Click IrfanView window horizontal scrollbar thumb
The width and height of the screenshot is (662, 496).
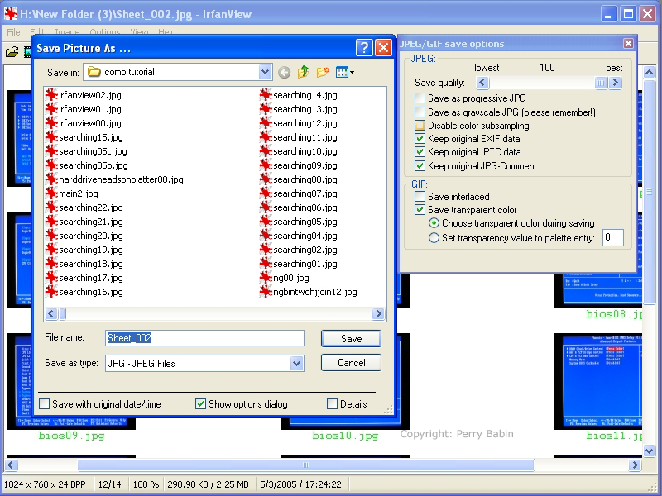tap(306, 465)
